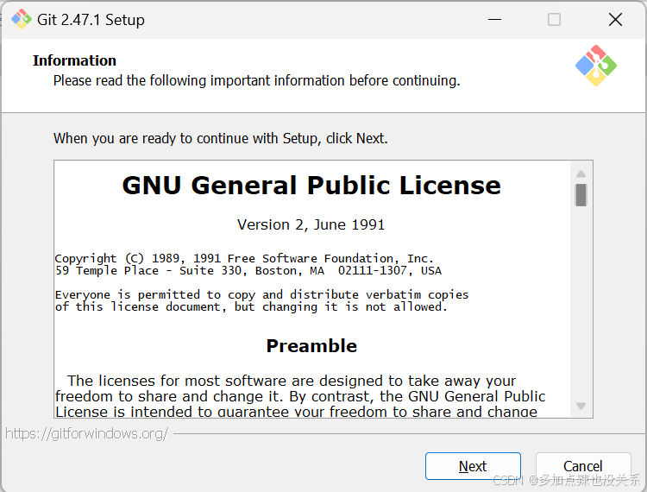Click the Next button

pyautogui.click(x=473, y=466)
